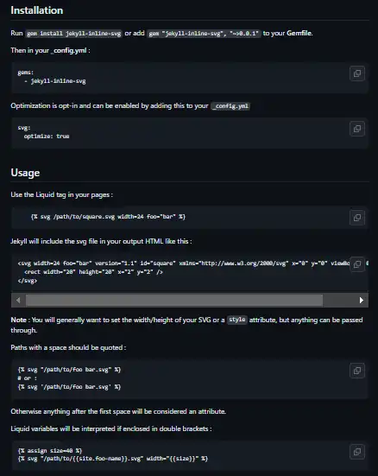Copy the quoted foo bar.svg paths snippet
378x476 pixels.
coord(357,371)
